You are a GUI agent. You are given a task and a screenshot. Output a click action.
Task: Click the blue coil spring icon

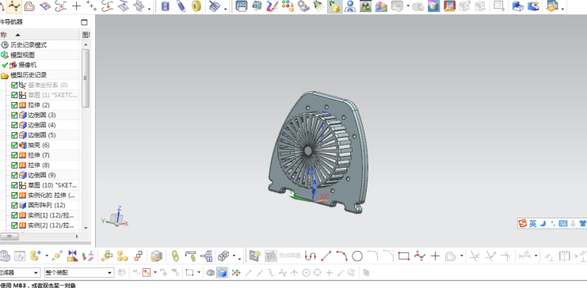click(x=181, y=6)
